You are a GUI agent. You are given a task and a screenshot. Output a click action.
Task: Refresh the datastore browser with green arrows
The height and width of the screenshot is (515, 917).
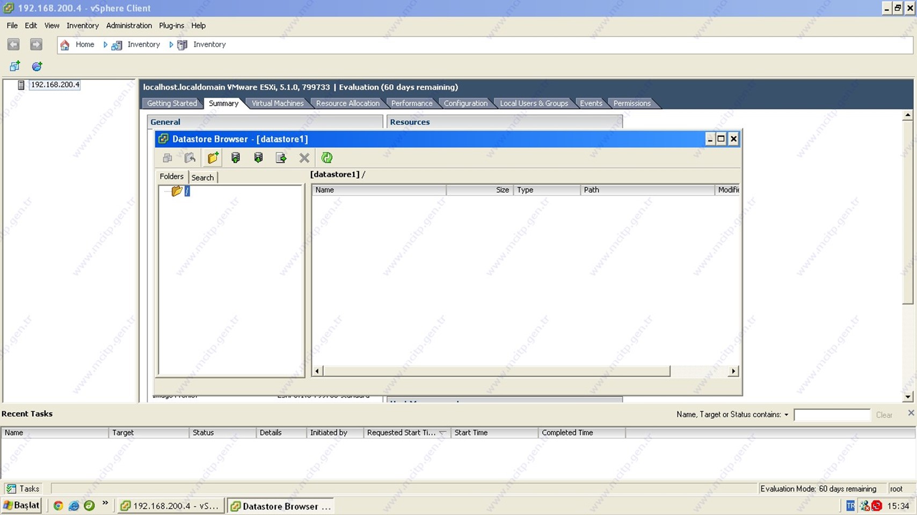click(327, 158)
